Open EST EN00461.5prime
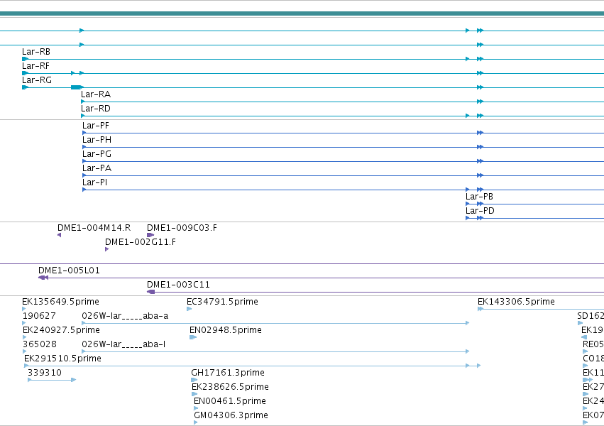Viewport: 604px width, 426px height. point(229,402)
